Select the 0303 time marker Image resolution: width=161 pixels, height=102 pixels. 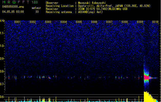click(x=48, y=22)
